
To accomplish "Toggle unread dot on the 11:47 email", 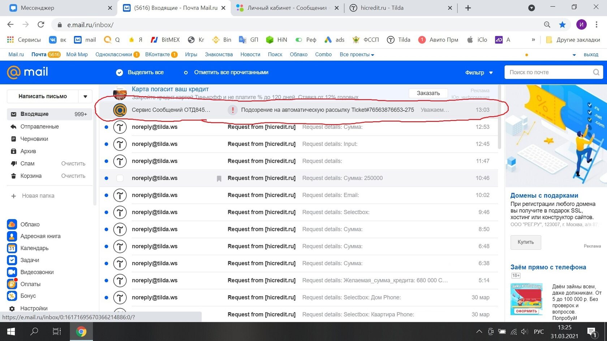I will 106,161.
